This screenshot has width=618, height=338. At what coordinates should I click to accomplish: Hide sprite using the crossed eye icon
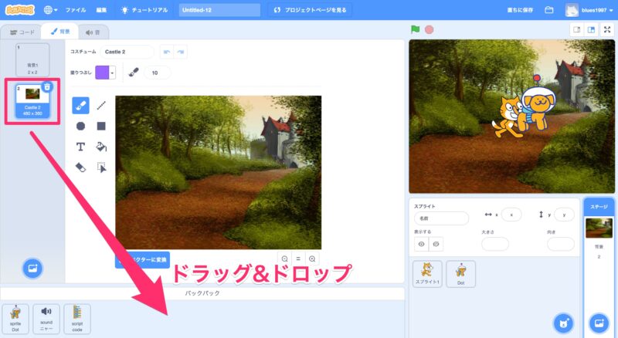click(436, 244)
